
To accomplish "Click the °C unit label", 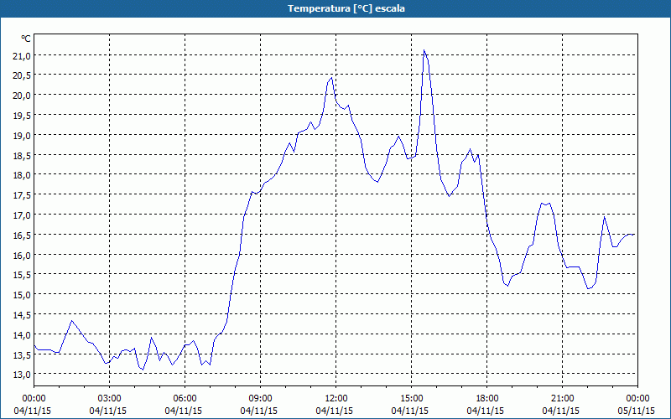I will 26,39.
